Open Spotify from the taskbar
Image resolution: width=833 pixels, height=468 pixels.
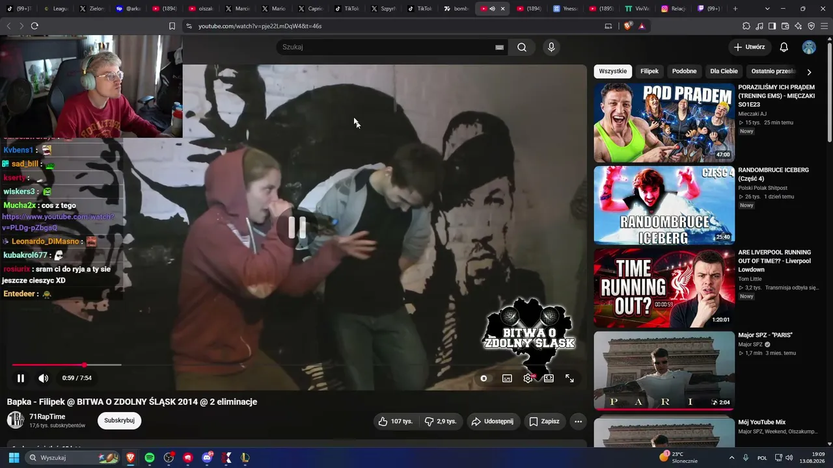point(149,458)
